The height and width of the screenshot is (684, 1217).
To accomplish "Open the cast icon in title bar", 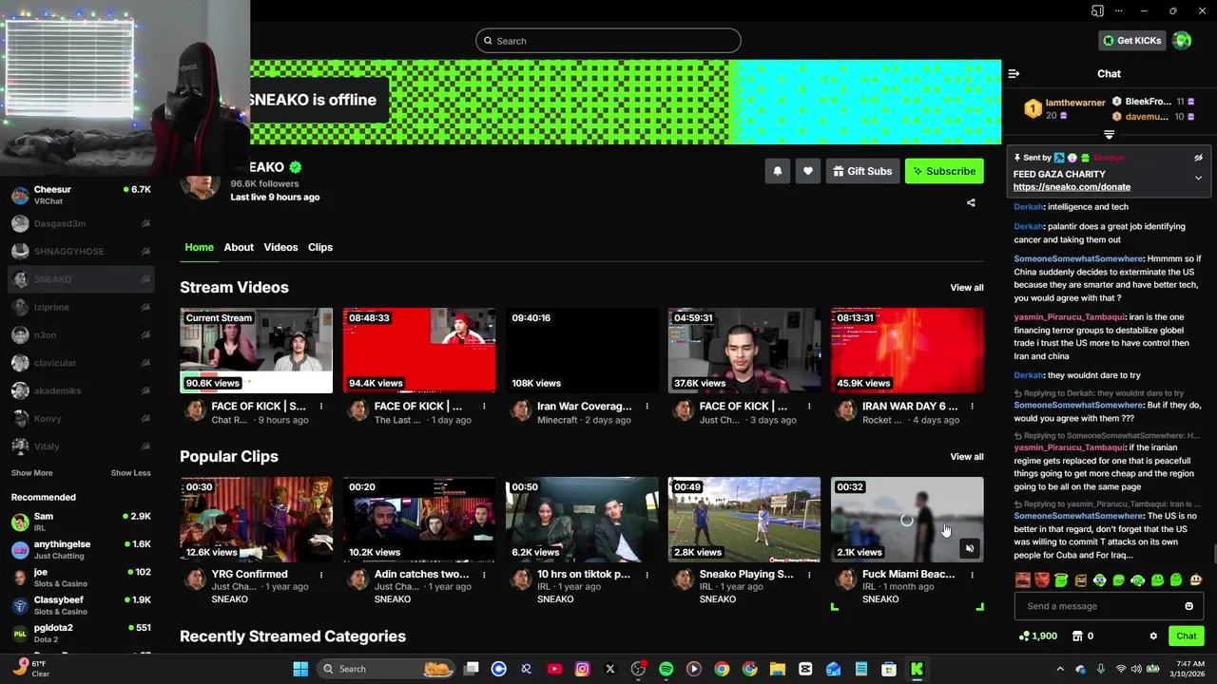I will coord(1097,11).
